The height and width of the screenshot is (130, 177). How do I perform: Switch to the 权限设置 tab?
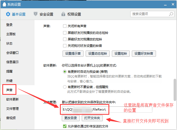click(71, 14)
